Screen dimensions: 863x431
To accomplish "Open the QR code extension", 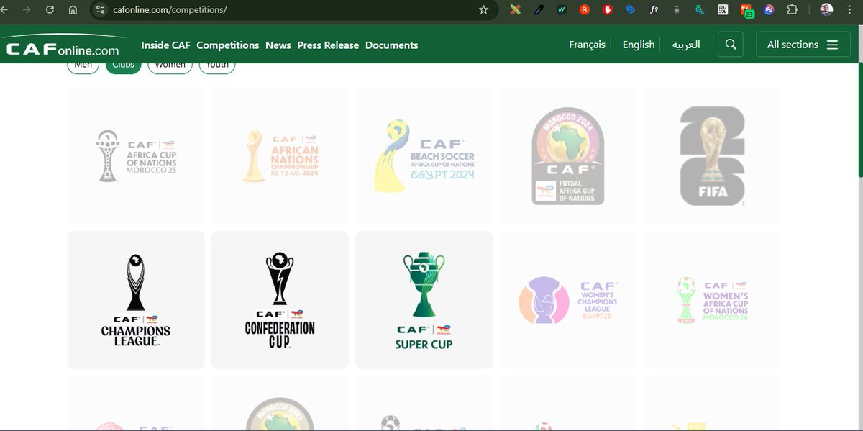I will tap(723, 10).
